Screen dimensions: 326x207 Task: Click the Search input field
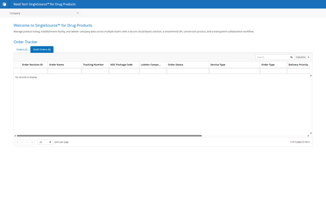[272, 57]
